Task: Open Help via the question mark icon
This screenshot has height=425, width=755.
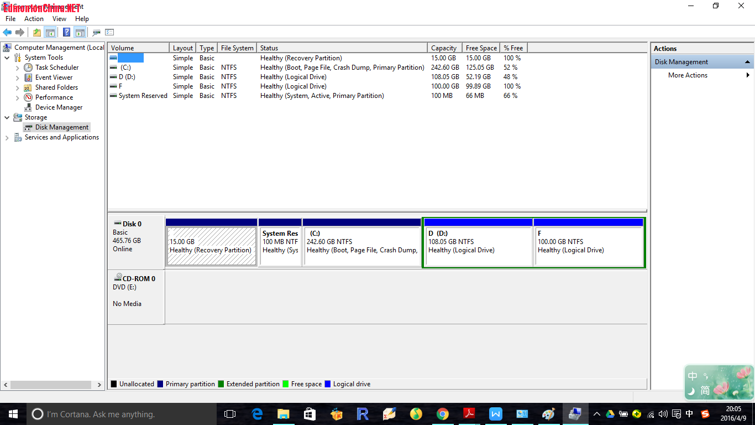Action: pos(66,33)
